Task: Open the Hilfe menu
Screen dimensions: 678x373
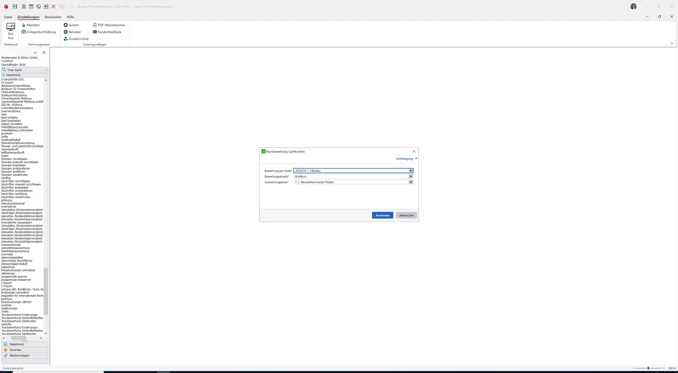Action: 71,17
